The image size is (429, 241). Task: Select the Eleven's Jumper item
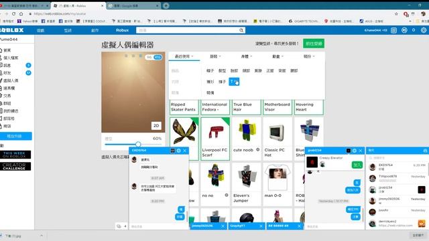coord(246,185)
